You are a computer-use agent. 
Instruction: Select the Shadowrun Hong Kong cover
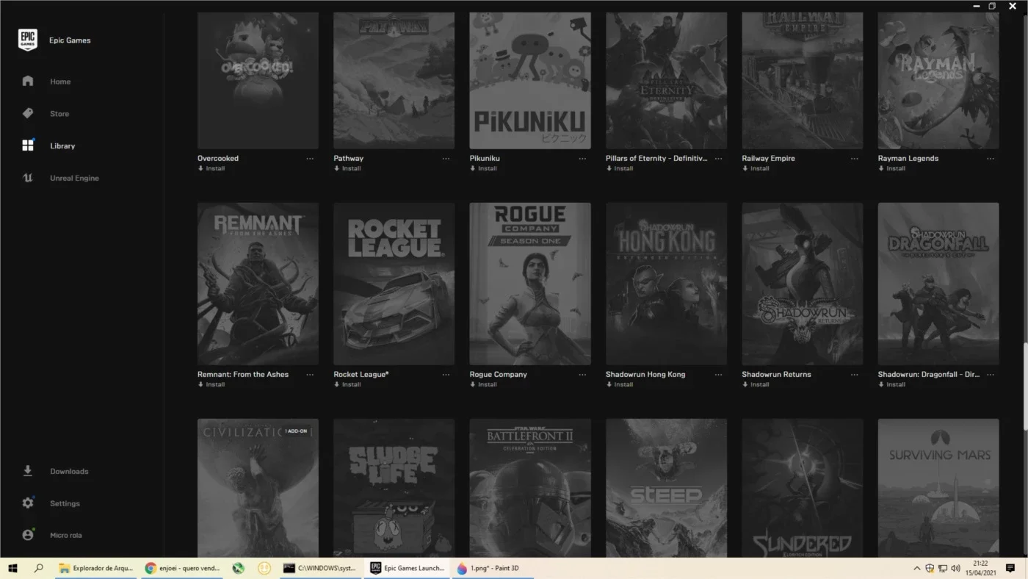point(666,284)
